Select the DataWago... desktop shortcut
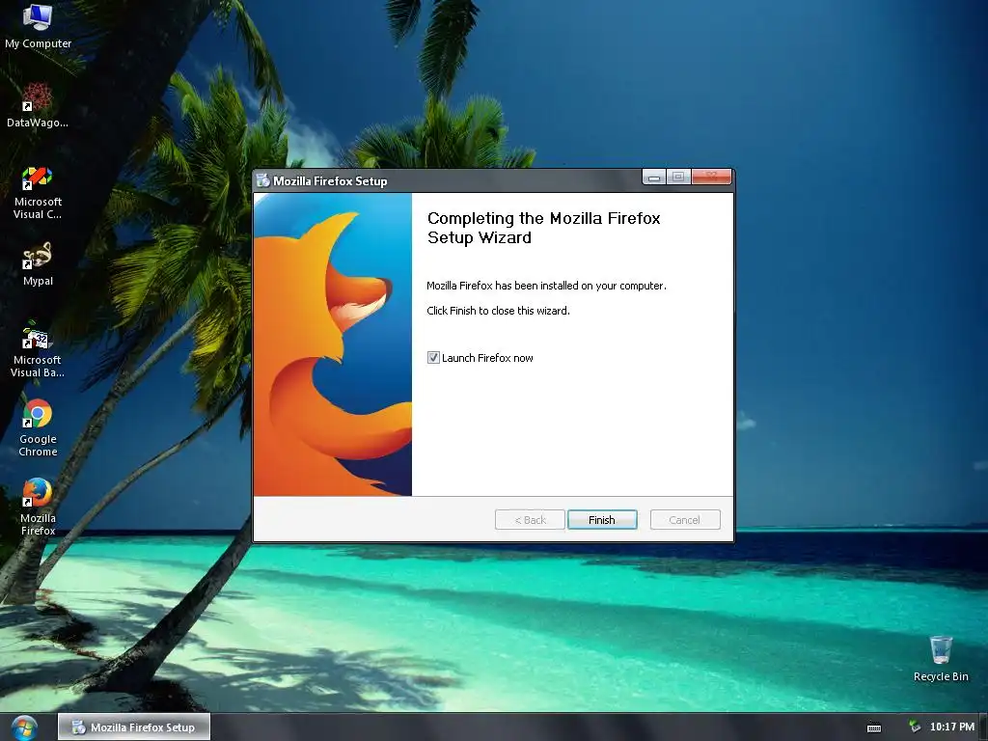This screenshot has height=741, width=988. [38, 105]
